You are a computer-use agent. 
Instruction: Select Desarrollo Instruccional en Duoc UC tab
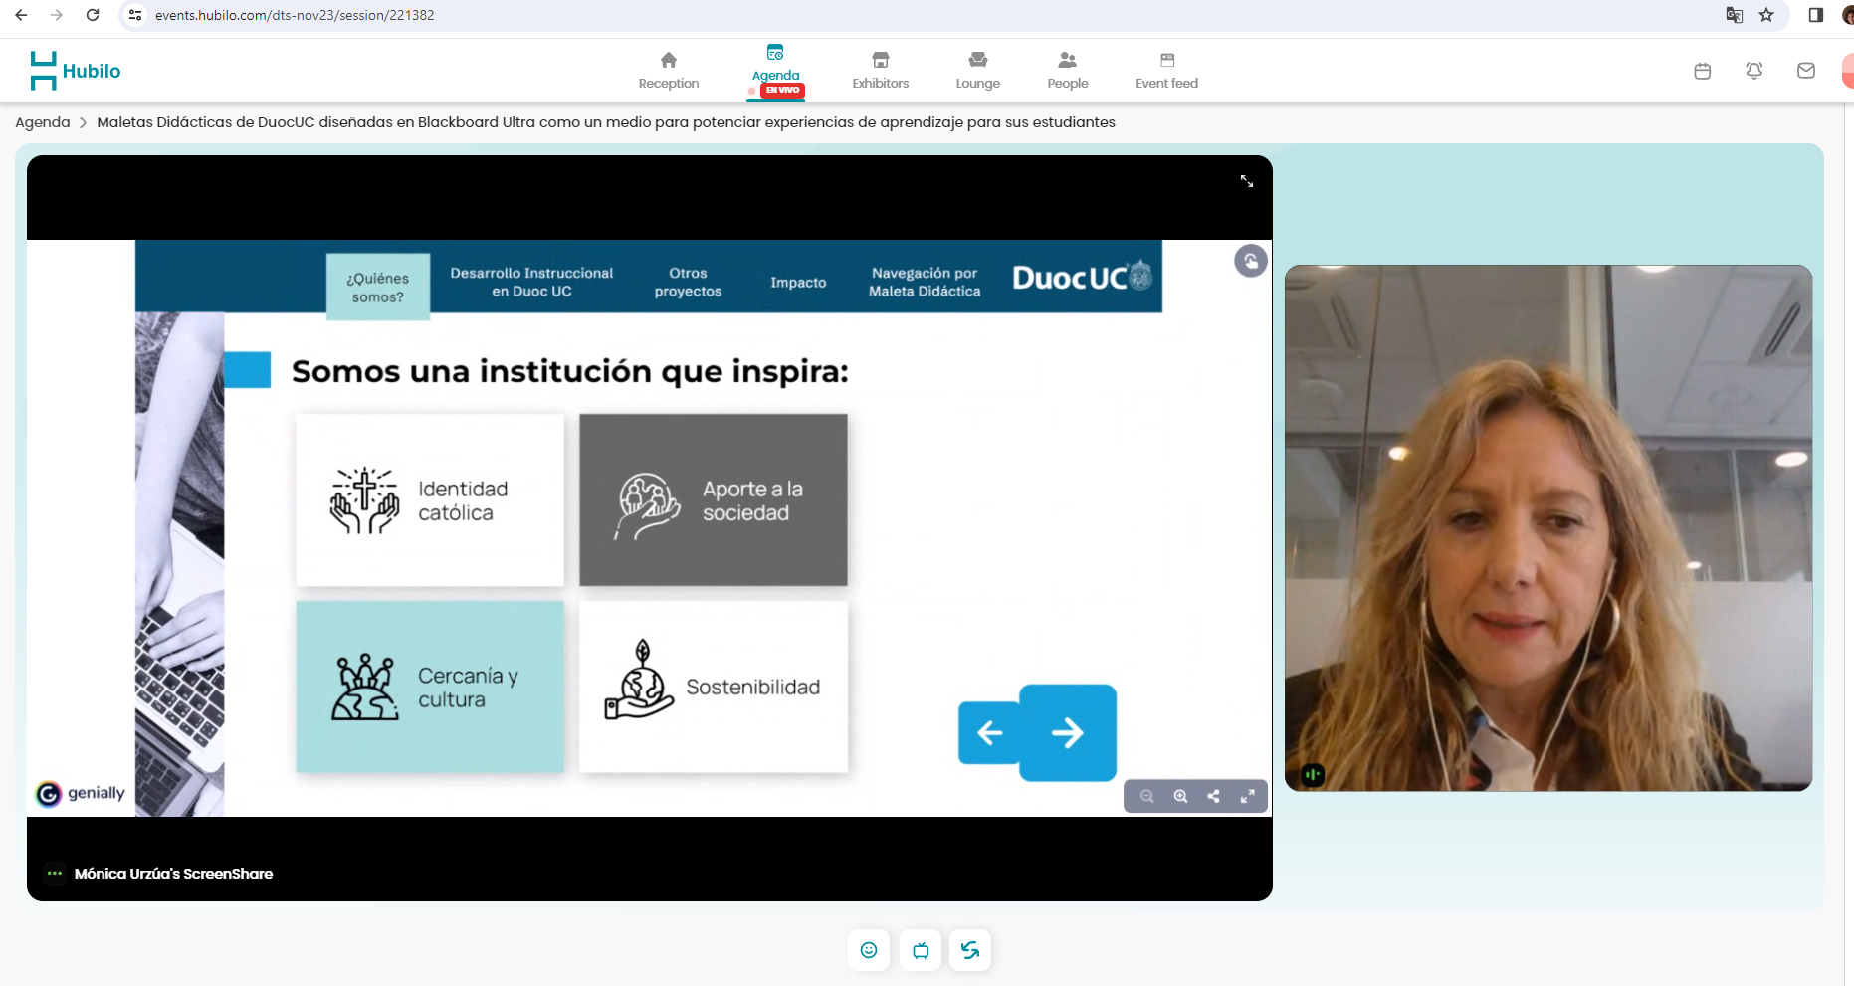click(x=531, y=282)
